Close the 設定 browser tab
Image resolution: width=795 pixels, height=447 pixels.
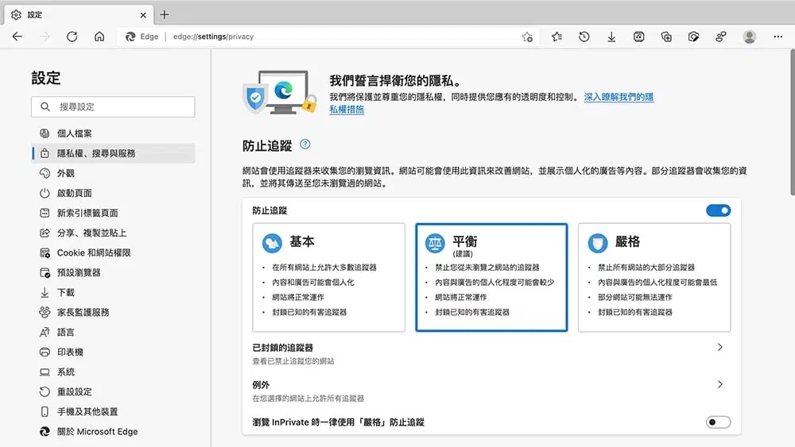pos(143,15)
